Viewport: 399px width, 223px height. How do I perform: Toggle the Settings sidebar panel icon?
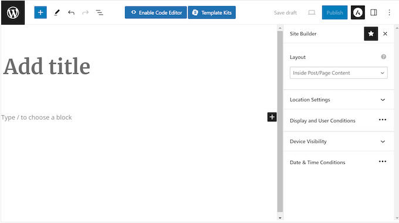point(374,12)
